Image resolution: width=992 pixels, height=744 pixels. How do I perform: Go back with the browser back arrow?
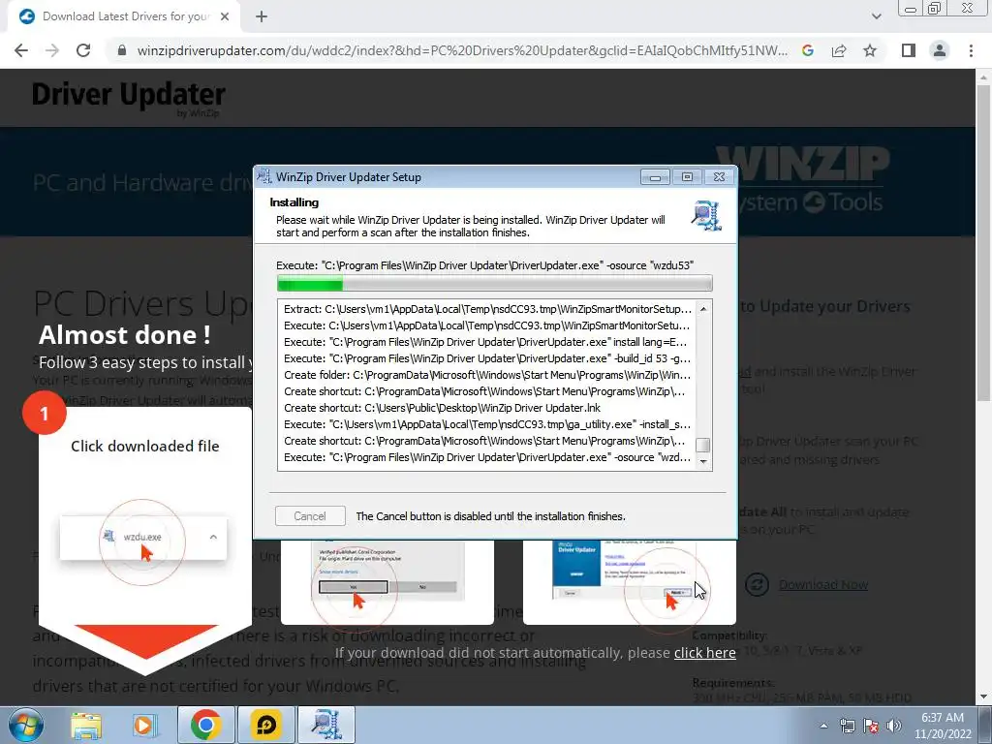click(x=21, y=50)
